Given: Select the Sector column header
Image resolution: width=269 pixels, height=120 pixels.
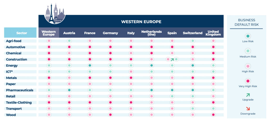Looking at the screenshot, I should pos(20,33).
